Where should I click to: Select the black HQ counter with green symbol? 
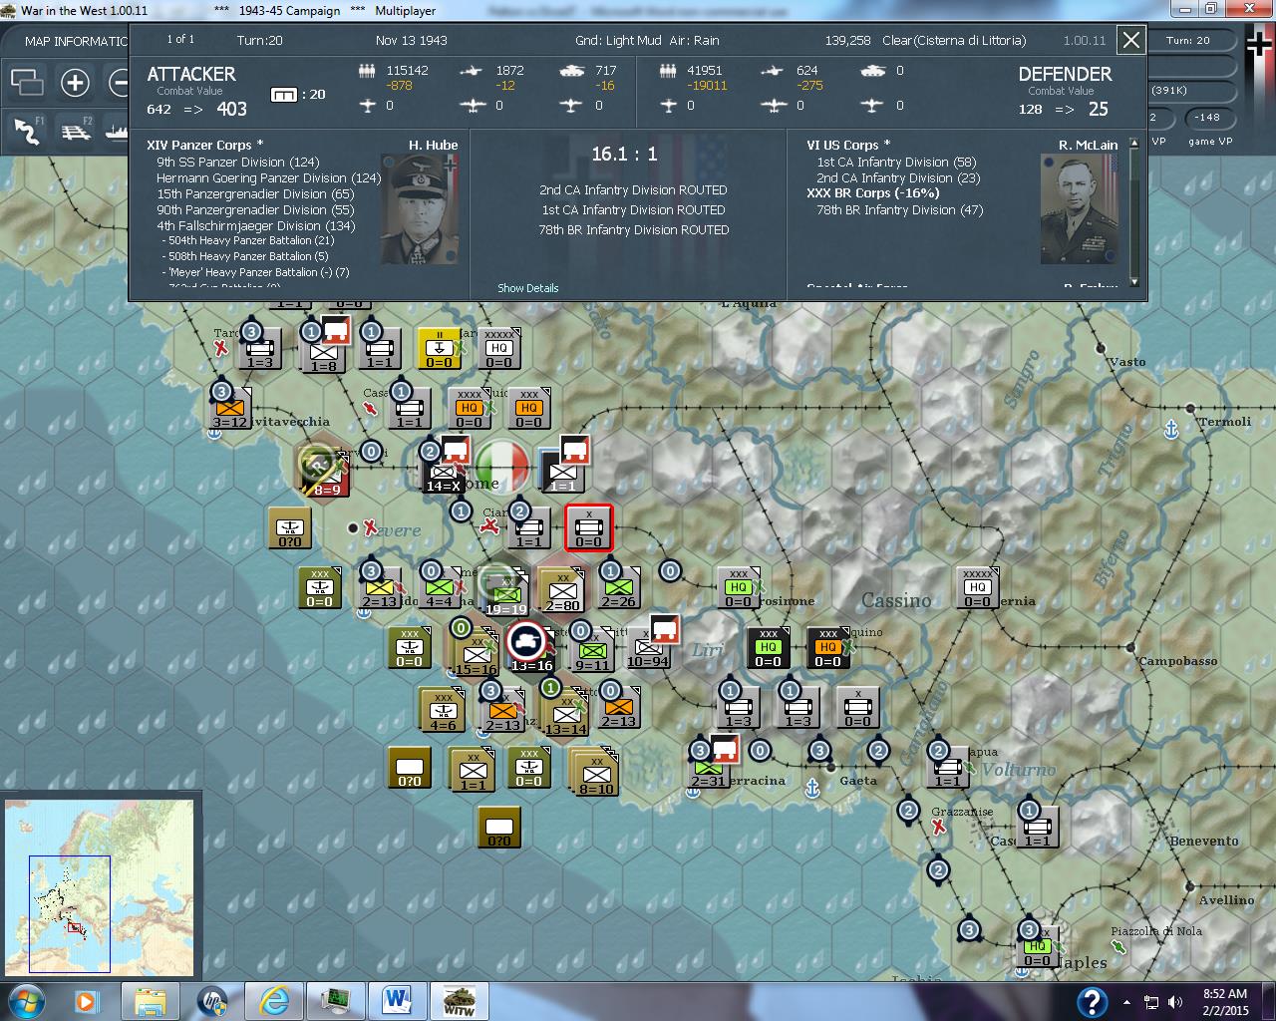pos(768,647)
